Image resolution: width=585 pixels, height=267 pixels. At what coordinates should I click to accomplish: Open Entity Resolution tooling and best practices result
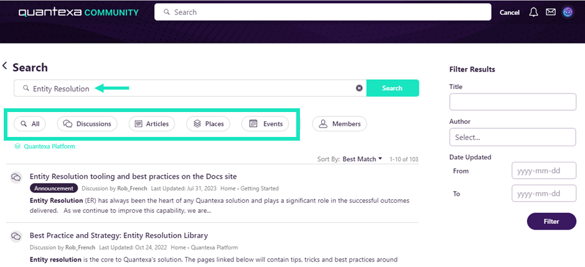(x=133, y=176)
